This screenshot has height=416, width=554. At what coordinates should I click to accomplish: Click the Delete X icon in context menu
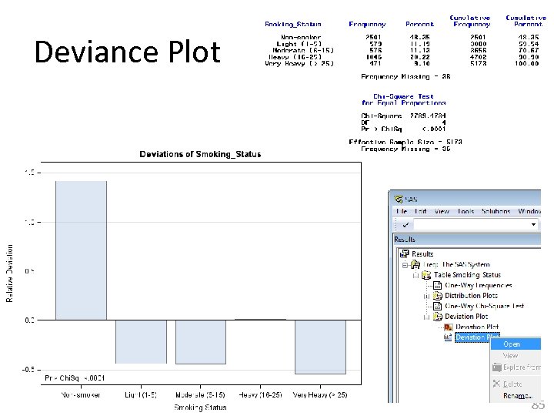coord(496,384)
